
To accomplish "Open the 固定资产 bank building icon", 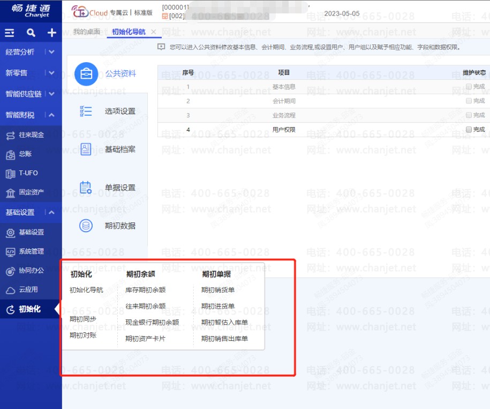I will (x=10, y=192).
